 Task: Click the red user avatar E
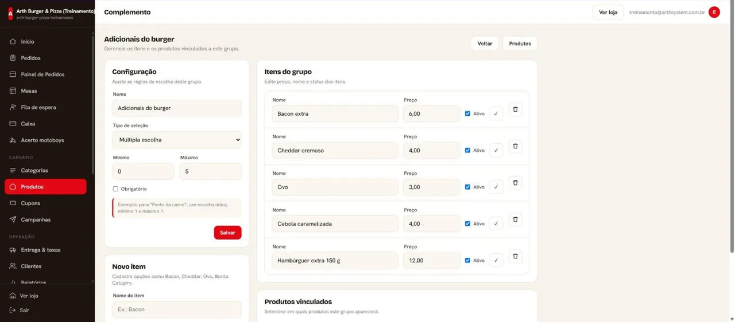[x=714, y=12]
